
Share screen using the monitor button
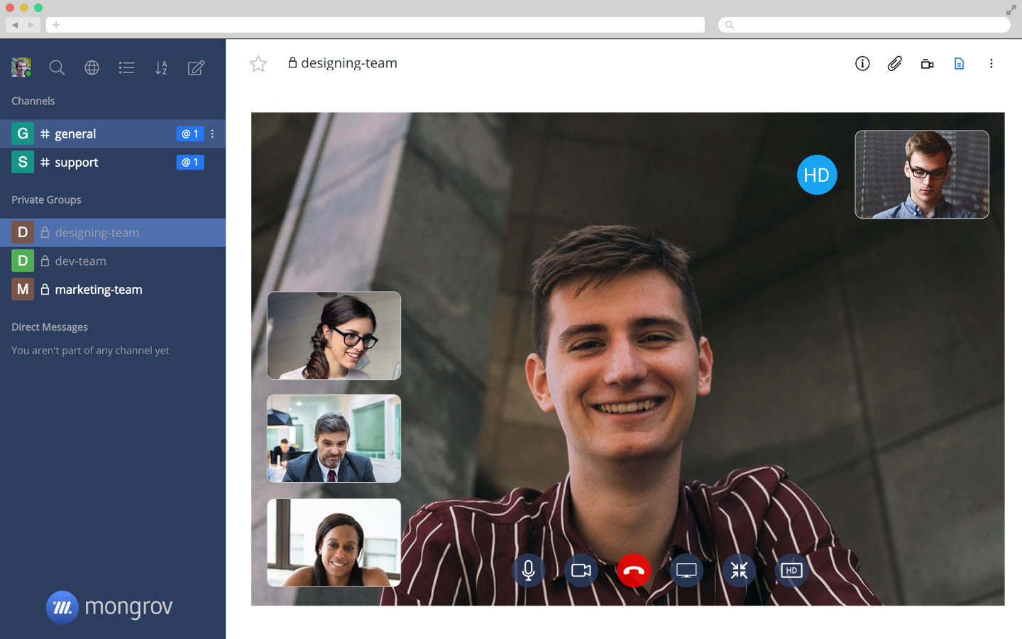686,570
